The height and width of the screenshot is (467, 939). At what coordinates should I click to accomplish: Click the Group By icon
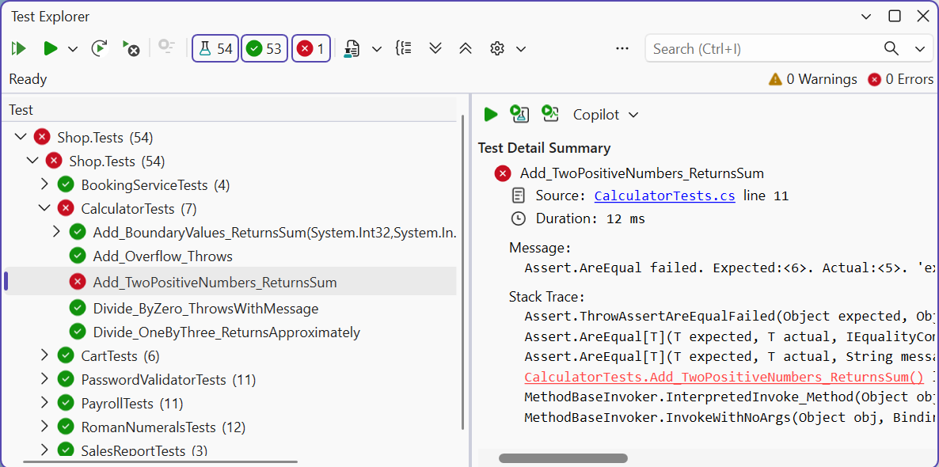405,48
